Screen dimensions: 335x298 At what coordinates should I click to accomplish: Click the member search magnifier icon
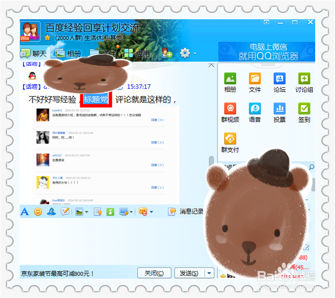tap(312, 167)
